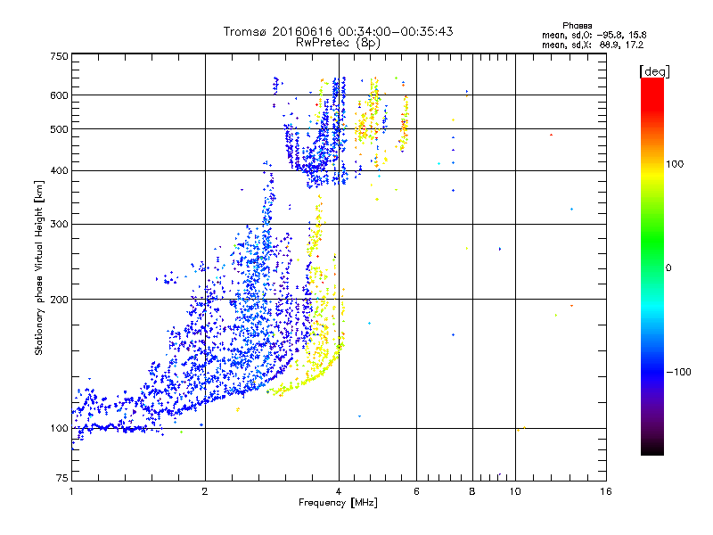Click the plot title 'Tromsø 20160616 00:34:00-00:35:43'
Image resolution: width=713 pixels, height=535 pixels.
coord(338,31)
